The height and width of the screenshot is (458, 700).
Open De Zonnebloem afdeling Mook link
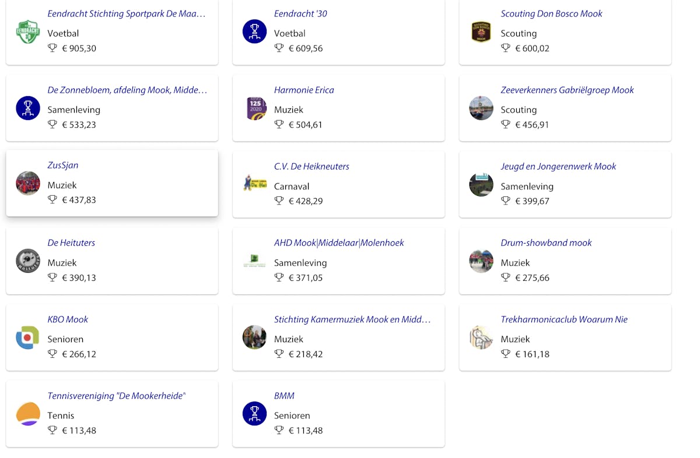click(x=127, y=90)
